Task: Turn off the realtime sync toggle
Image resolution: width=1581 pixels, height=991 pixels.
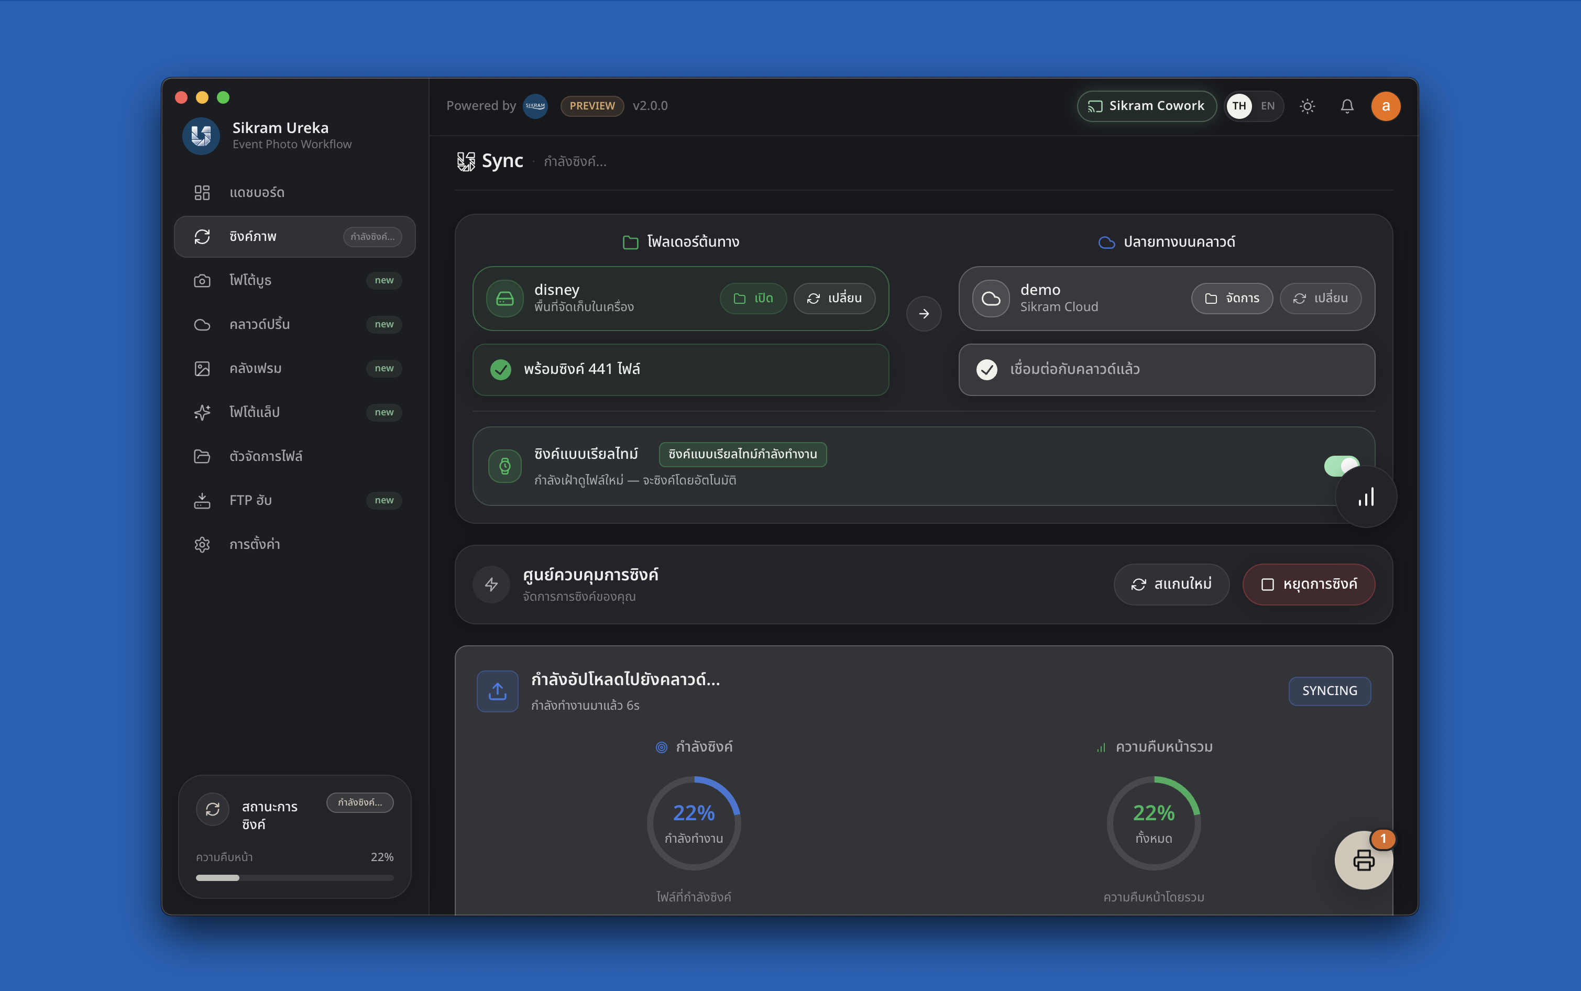Action: tap(1341, 465)
